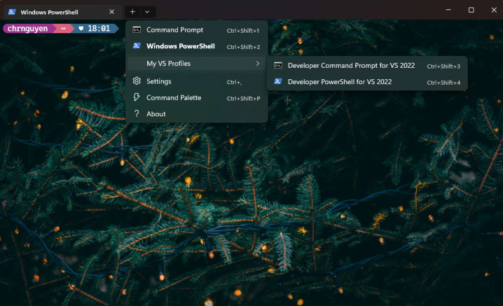Click the Windows PowerShell icon in the dropdown menu
Image resolution: width=503 pixels, height=306 pixels.
tap(136, 46)
